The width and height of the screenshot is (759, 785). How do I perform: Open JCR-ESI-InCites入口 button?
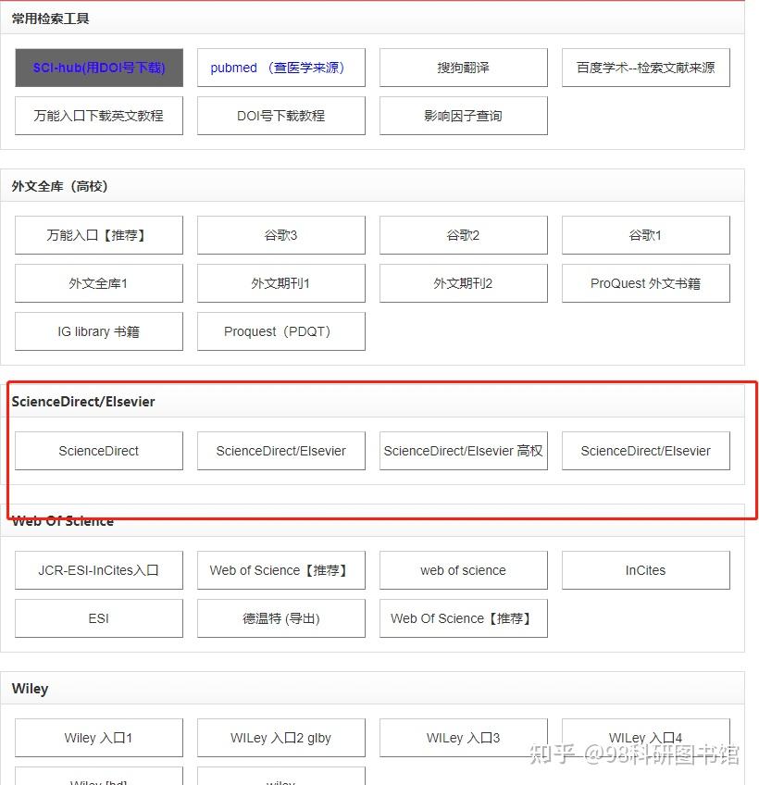pyautogui.click(x=99, y=570)
